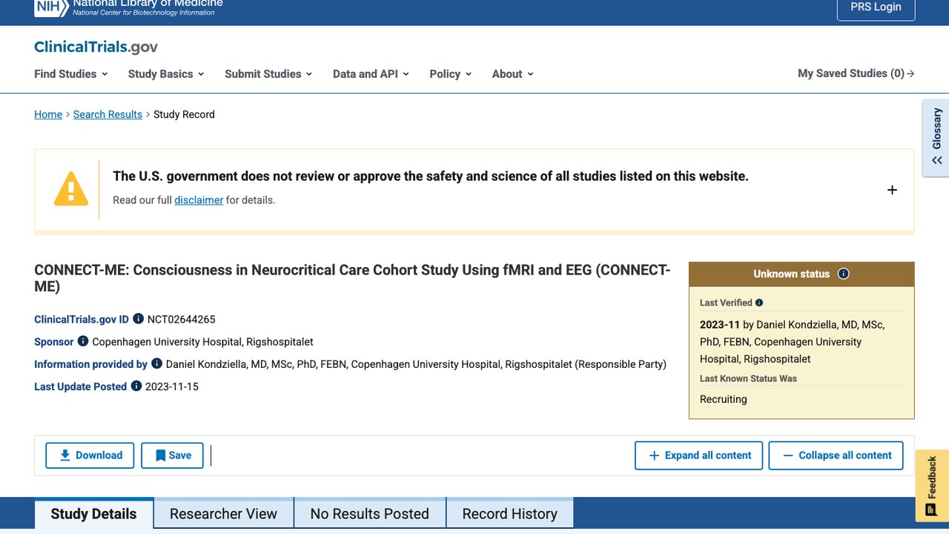Click the ClinicalTrials.gov ID info icon

[x=138, y=319]
